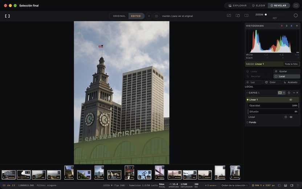302x189 pixels.
Task: Open the Color adjustments
Action: click(272, 83)
